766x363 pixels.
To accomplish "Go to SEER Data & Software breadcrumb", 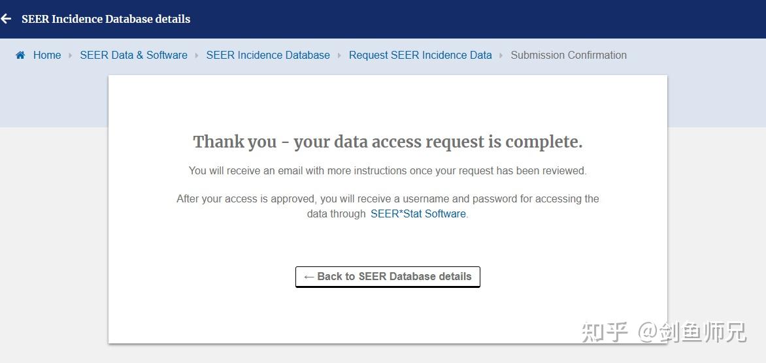I will point(133,55).
